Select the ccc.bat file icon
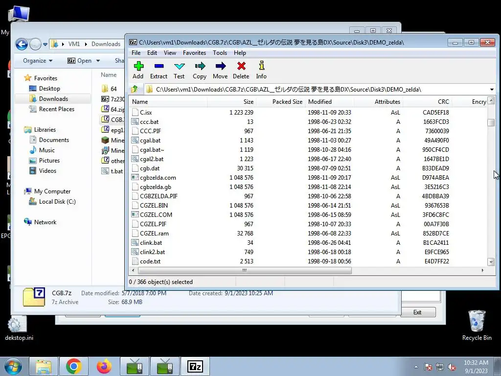 135,122
